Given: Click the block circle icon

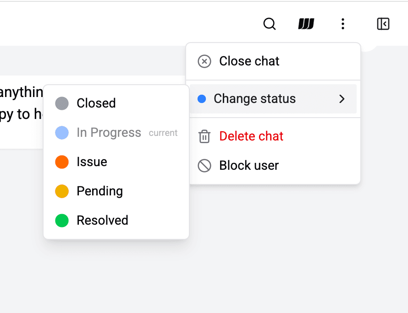Looking at the screenshot, I should click(204, 166).
